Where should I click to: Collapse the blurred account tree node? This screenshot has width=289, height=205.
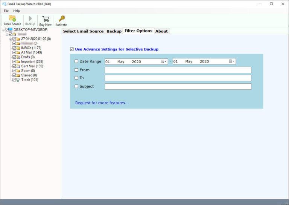pyautogui.click(x=7, y=35)
